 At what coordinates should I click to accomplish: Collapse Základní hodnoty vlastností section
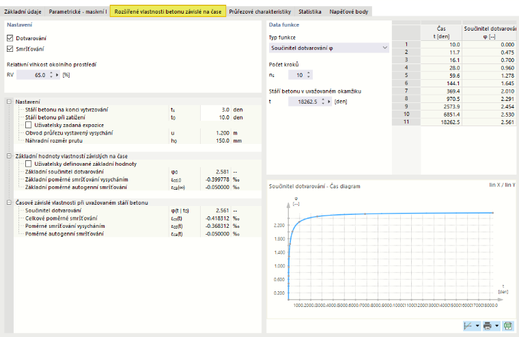10,156
